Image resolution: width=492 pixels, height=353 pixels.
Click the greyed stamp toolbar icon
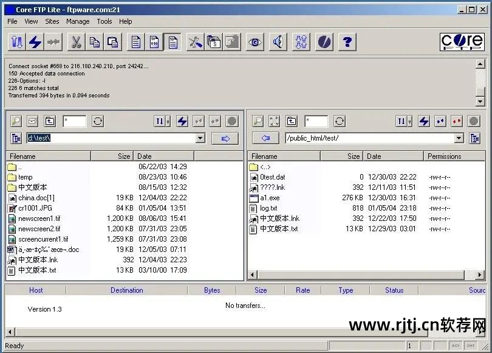[x=232, y=42]
